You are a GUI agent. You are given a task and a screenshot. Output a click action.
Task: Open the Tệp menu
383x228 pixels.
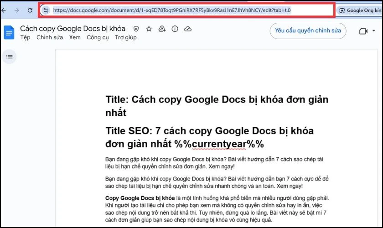tap(25, 37)
